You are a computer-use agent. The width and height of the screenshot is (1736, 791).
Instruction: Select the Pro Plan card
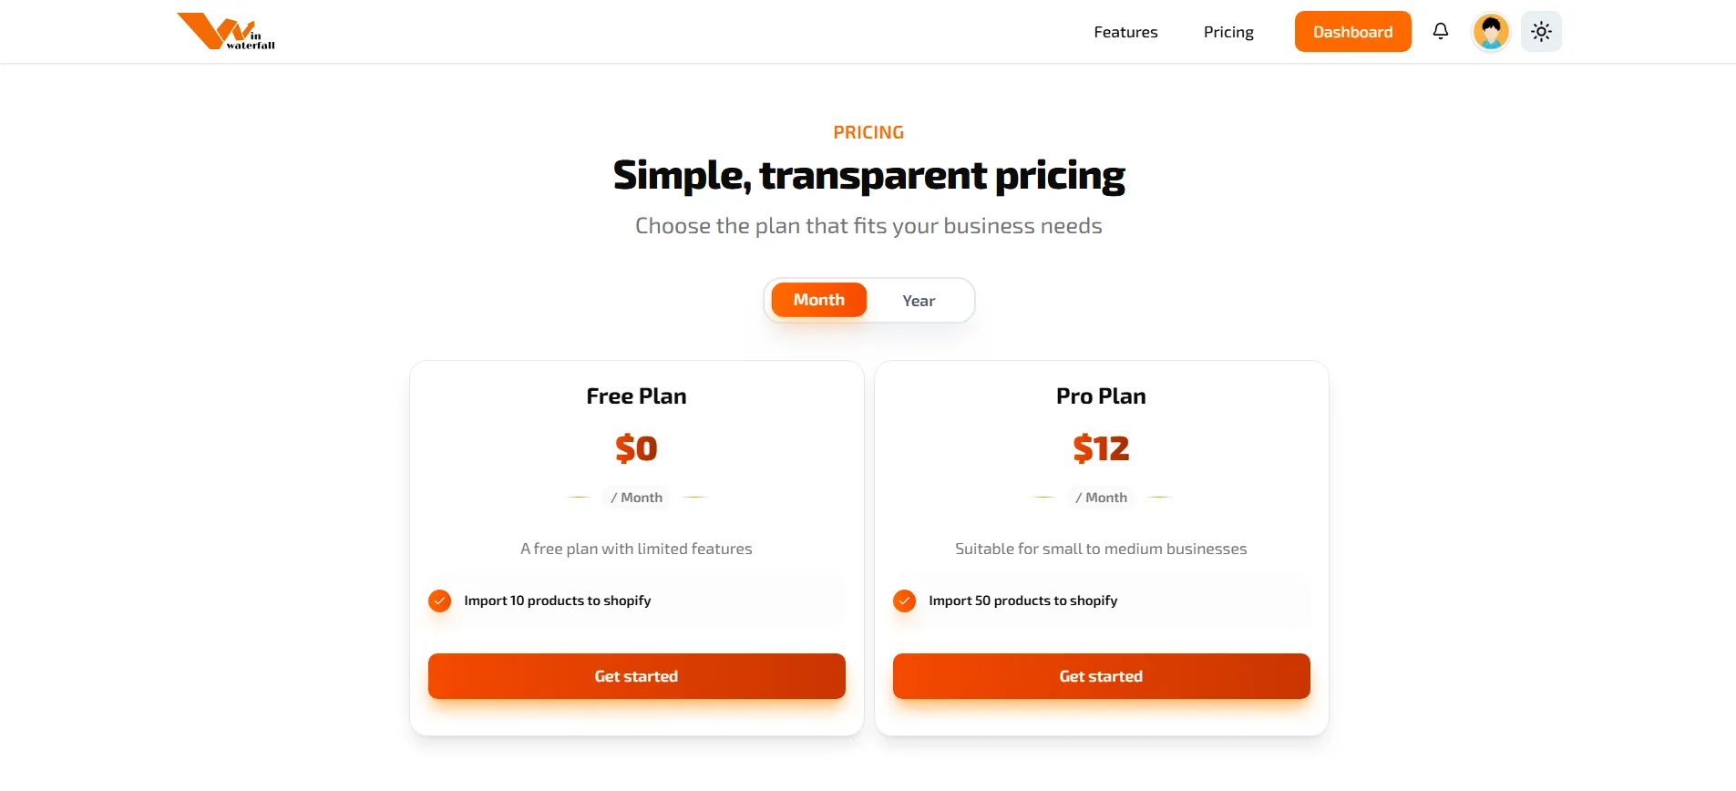pos(1100,456)
